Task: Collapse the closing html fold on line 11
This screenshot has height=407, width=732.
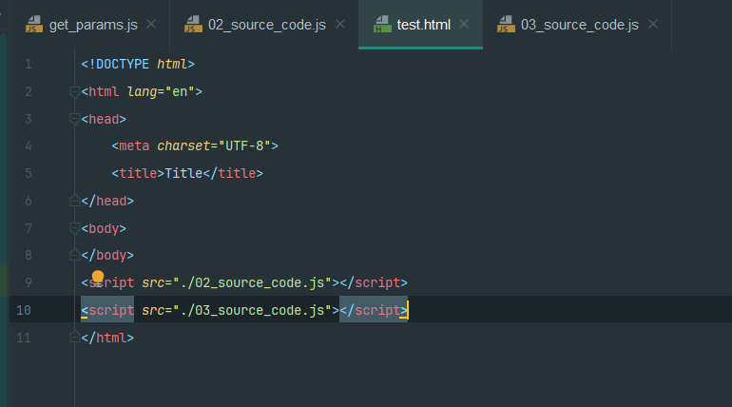Action: 74,338
